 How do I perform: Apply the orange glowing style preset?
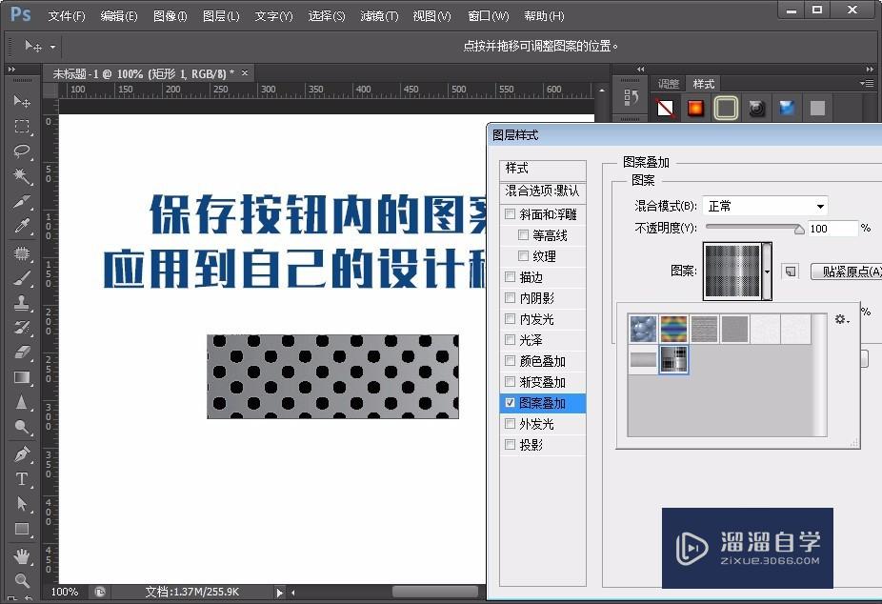[696, 108]
